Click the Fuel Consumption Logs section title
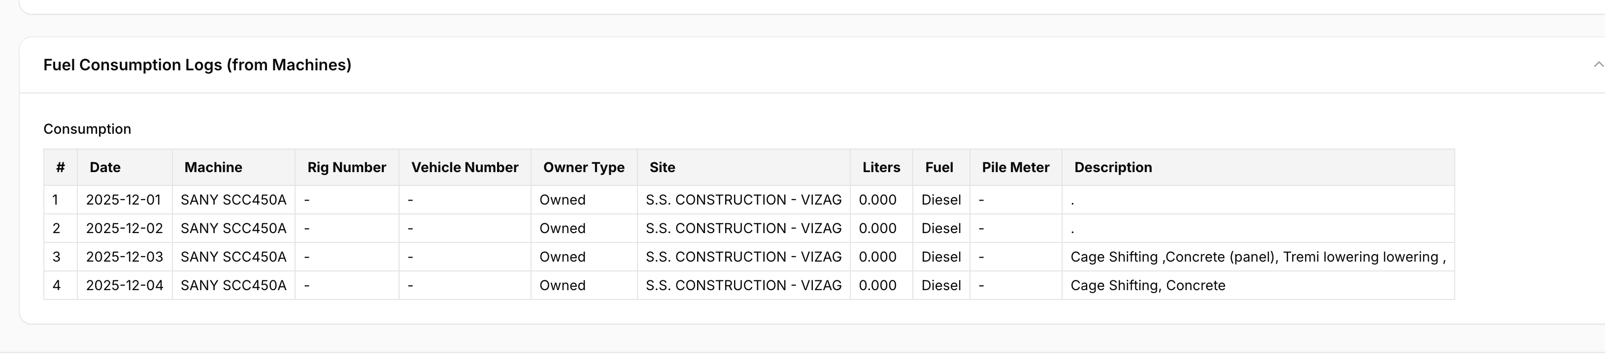1605x358 pixels. [x=197, y=64]
